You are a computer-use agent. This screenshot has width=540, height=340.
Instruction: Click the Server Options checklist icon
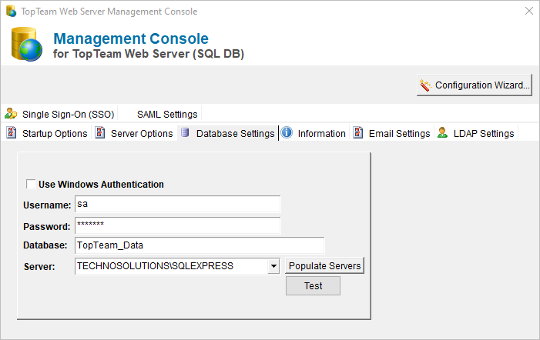(100, 132)
